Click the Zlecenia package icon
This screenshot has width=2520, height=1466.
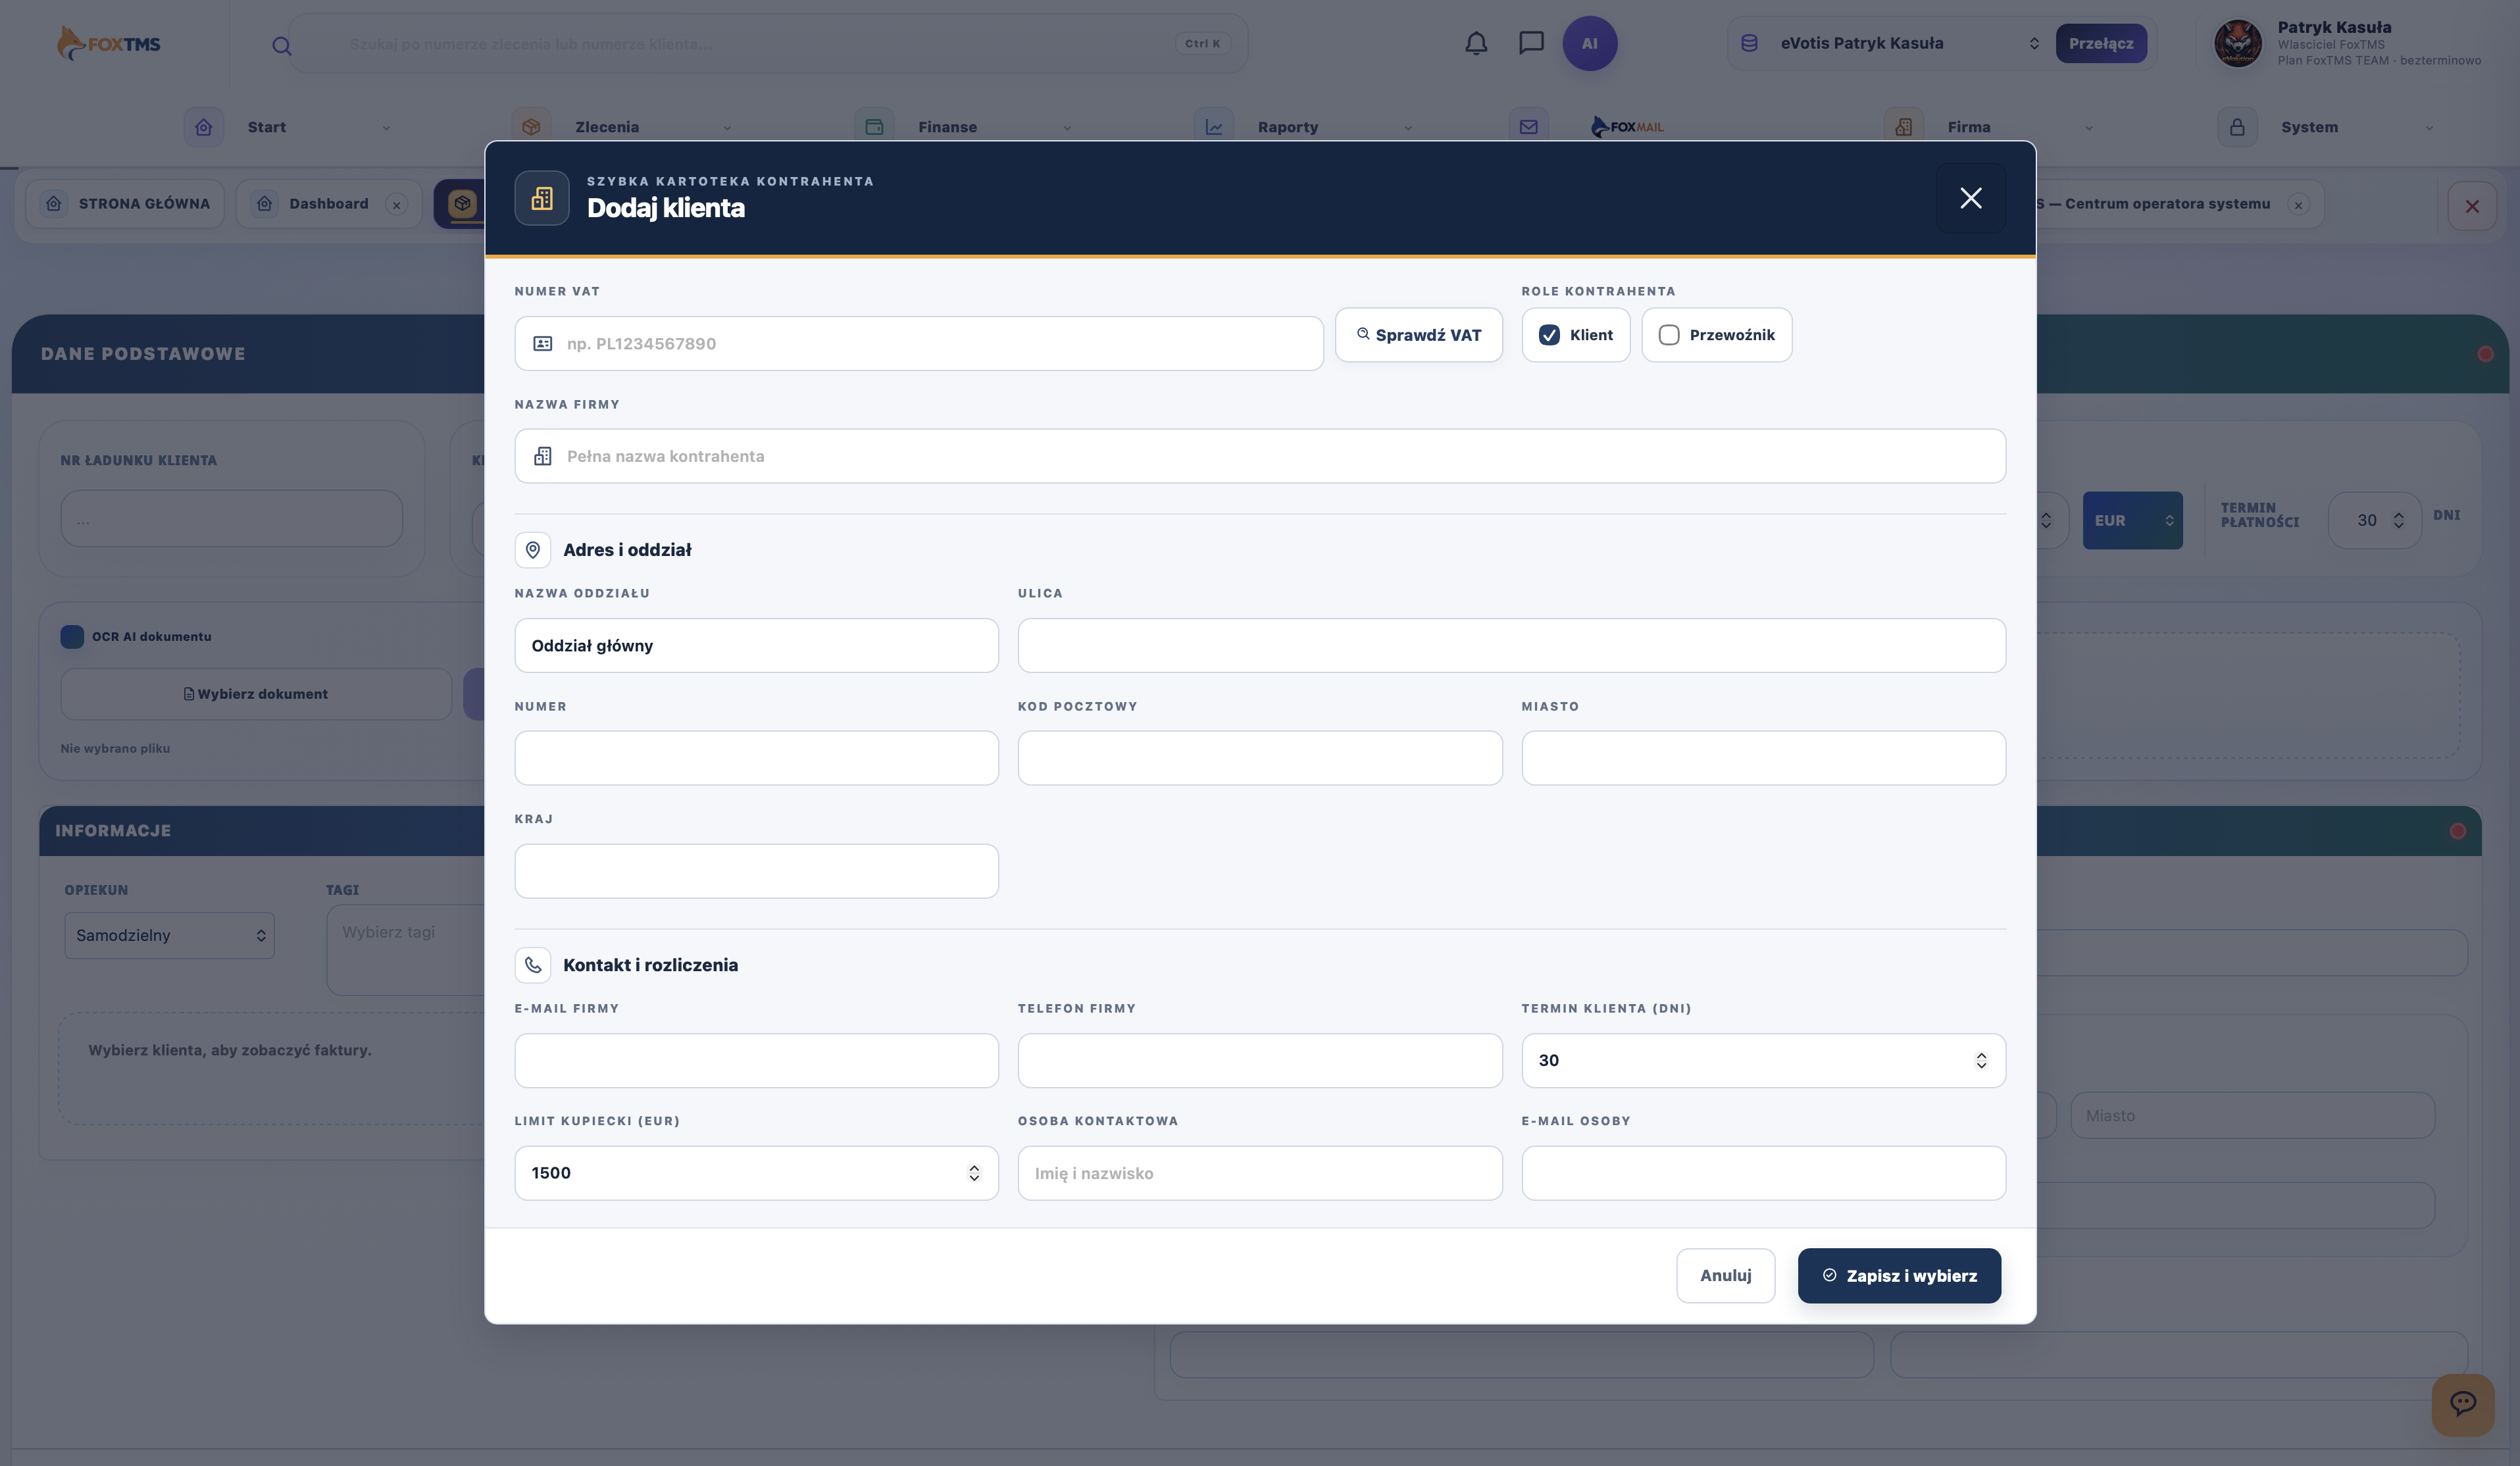click(x=531, y=127)
